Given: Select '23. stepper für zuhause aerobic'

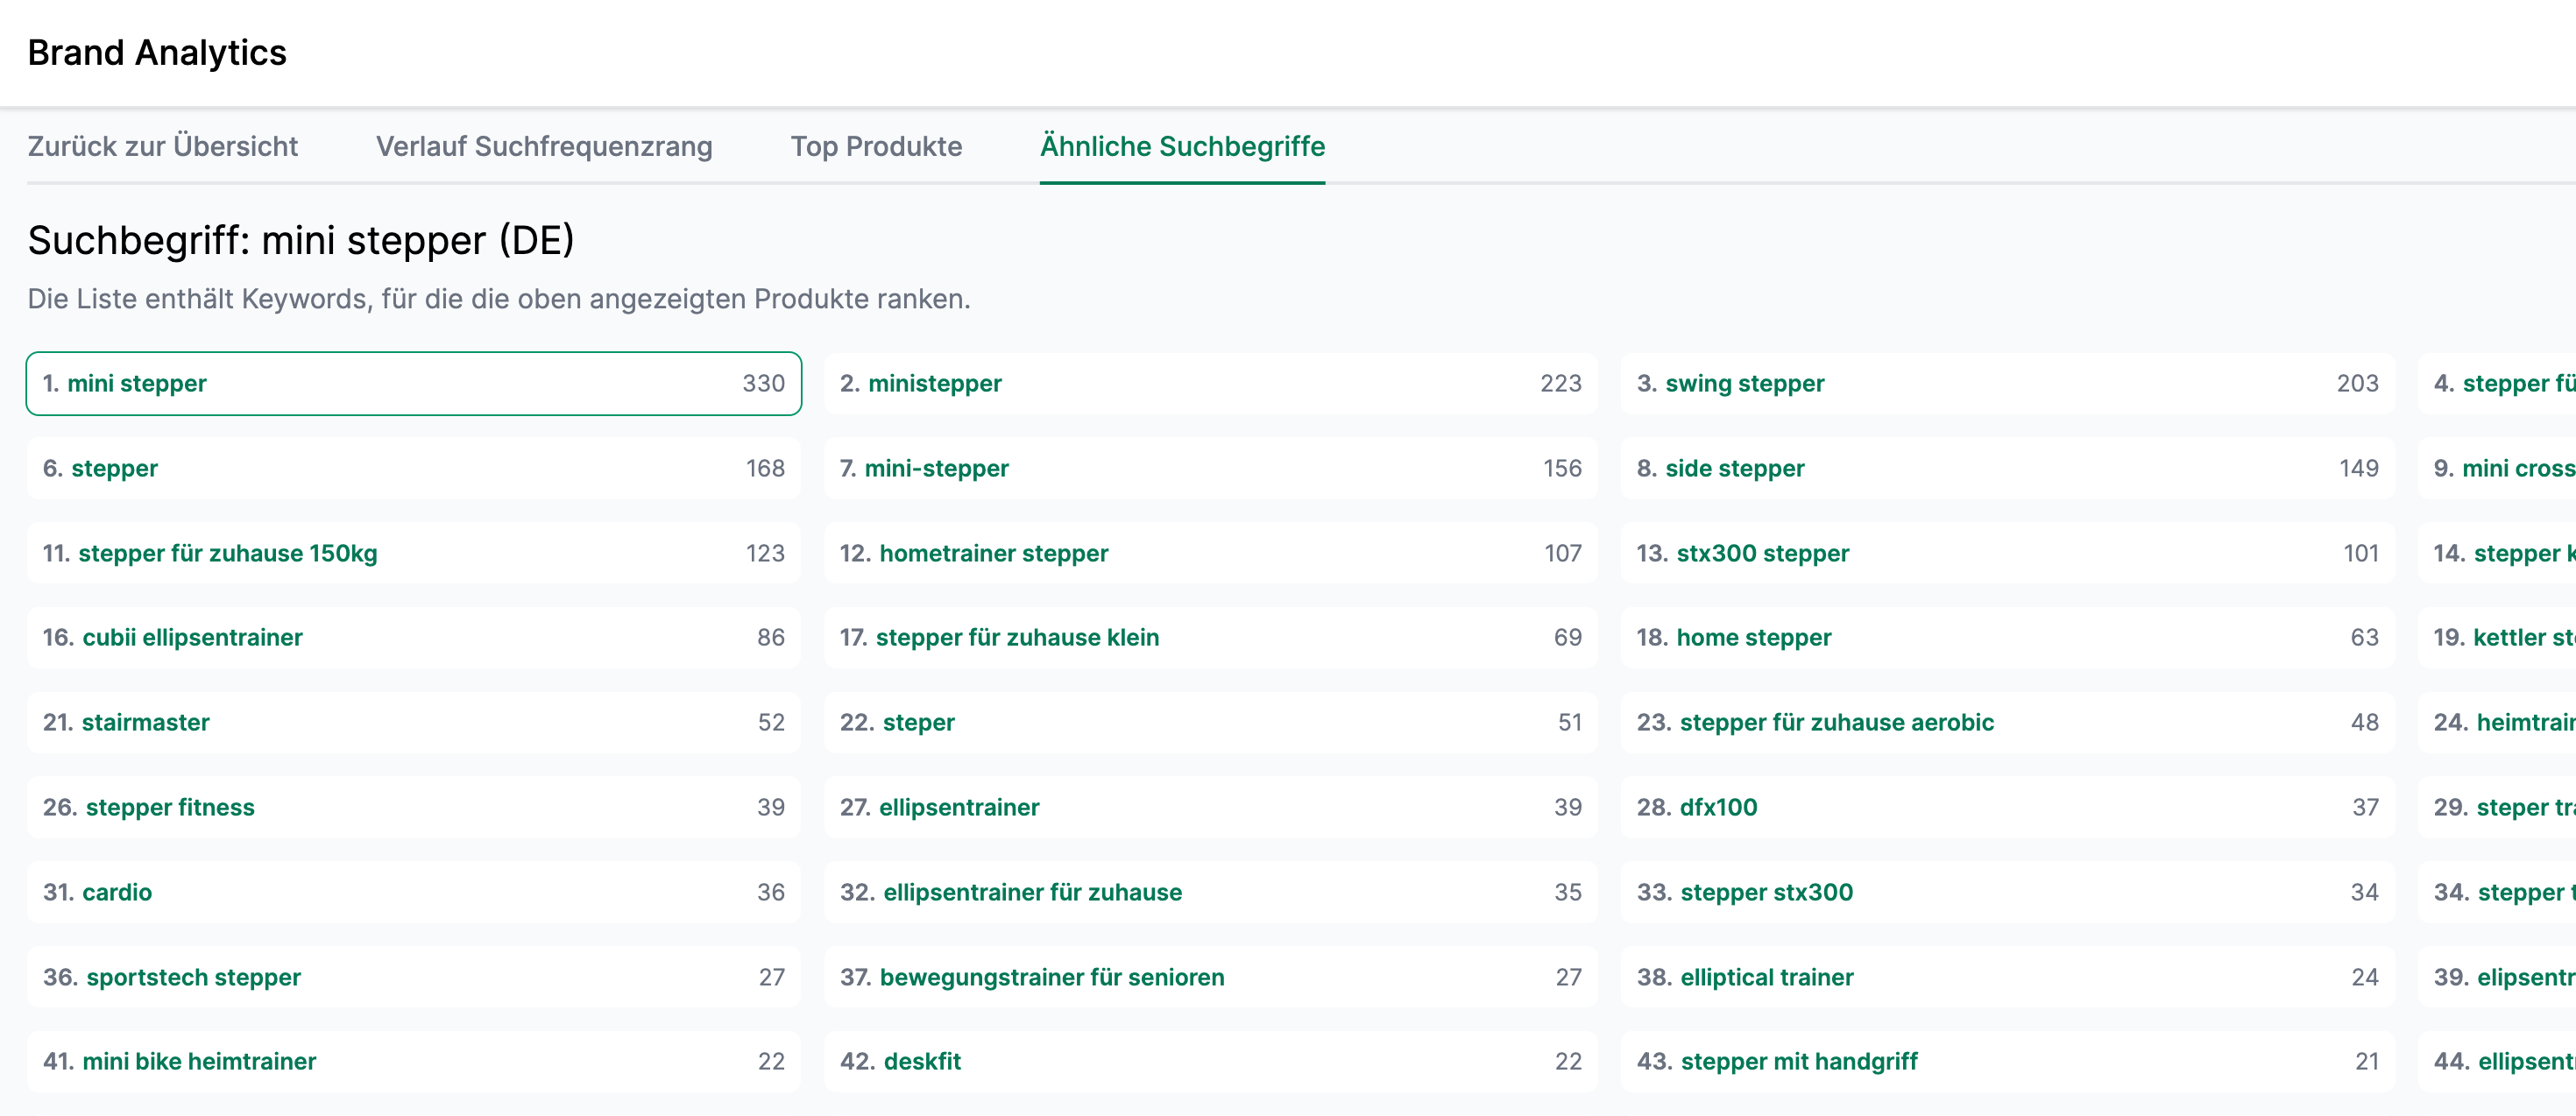Looking at the screenshot, I should pos(2008,722).
